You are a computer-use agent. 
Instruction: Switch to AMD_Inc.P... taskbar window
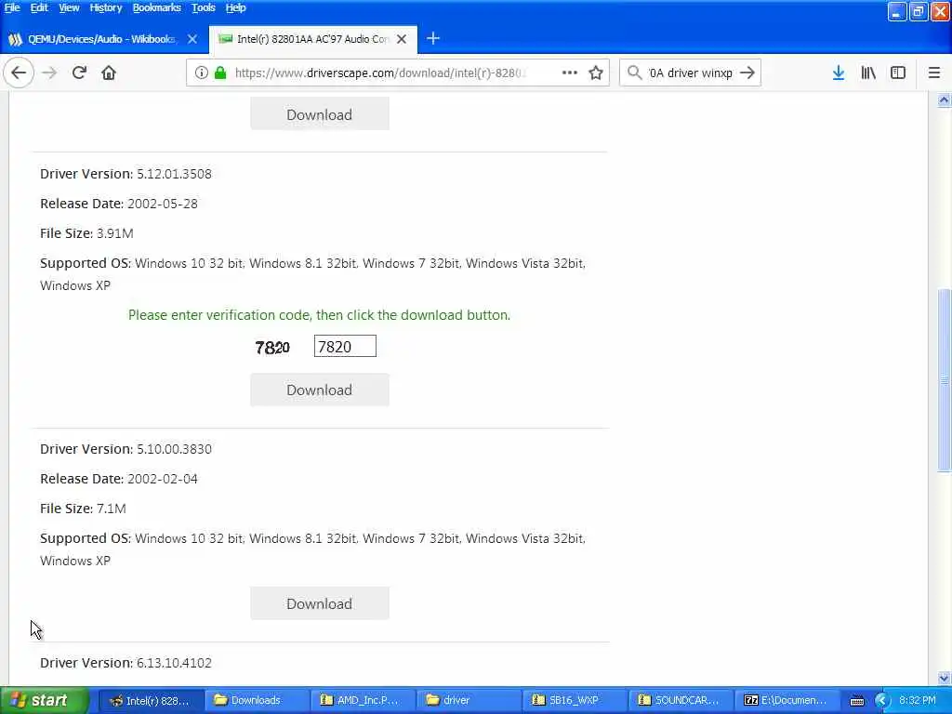tap(363, 701)
